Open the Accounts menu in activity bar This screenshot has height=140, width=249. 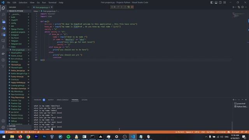3,121
